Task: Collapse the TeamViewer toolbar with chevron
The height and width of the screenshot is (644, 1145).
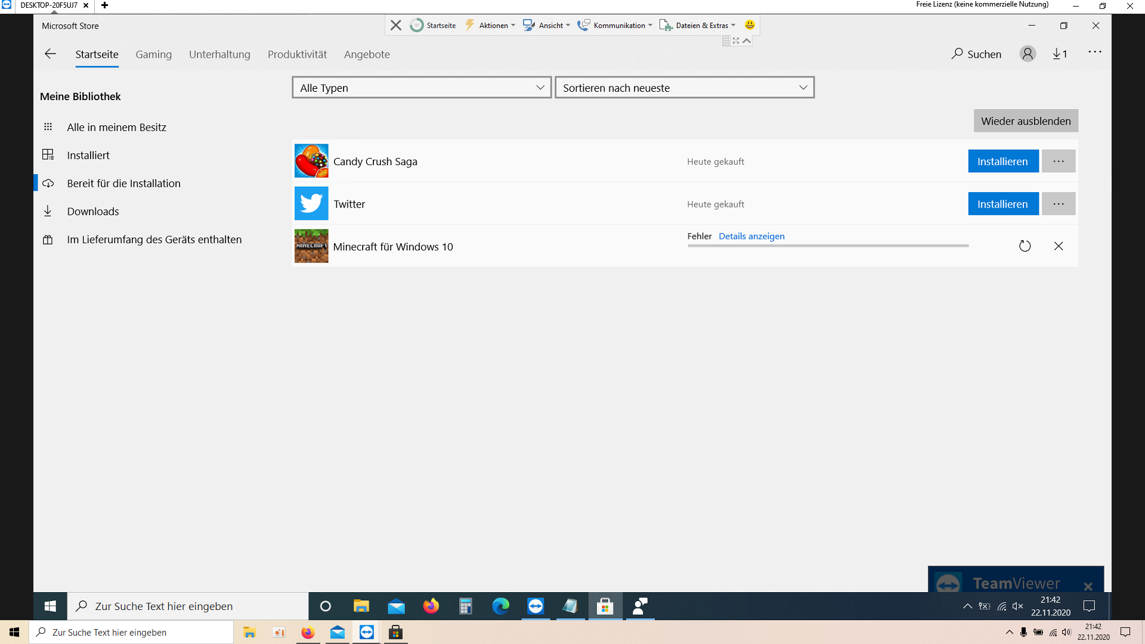Action: click(x=747, y=41)
